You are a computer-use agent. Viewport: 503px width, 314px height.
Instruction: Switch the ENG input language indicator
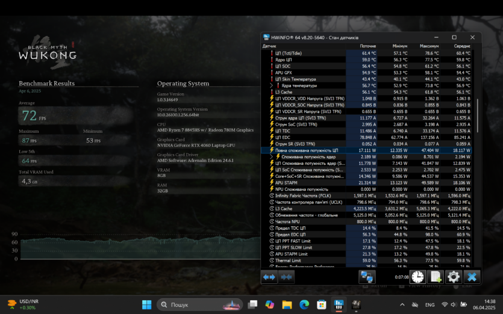click(430, 305)
